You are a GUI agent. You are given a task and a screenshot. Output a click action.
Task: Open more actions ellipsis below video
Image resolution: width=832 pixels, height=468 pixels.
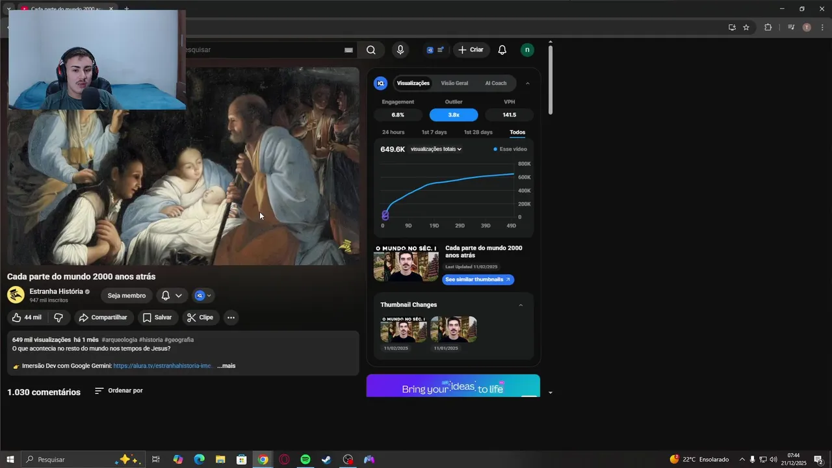[x=231, y=318]
